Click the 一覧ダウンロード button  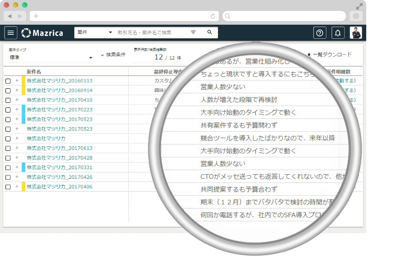coord(329,54)
